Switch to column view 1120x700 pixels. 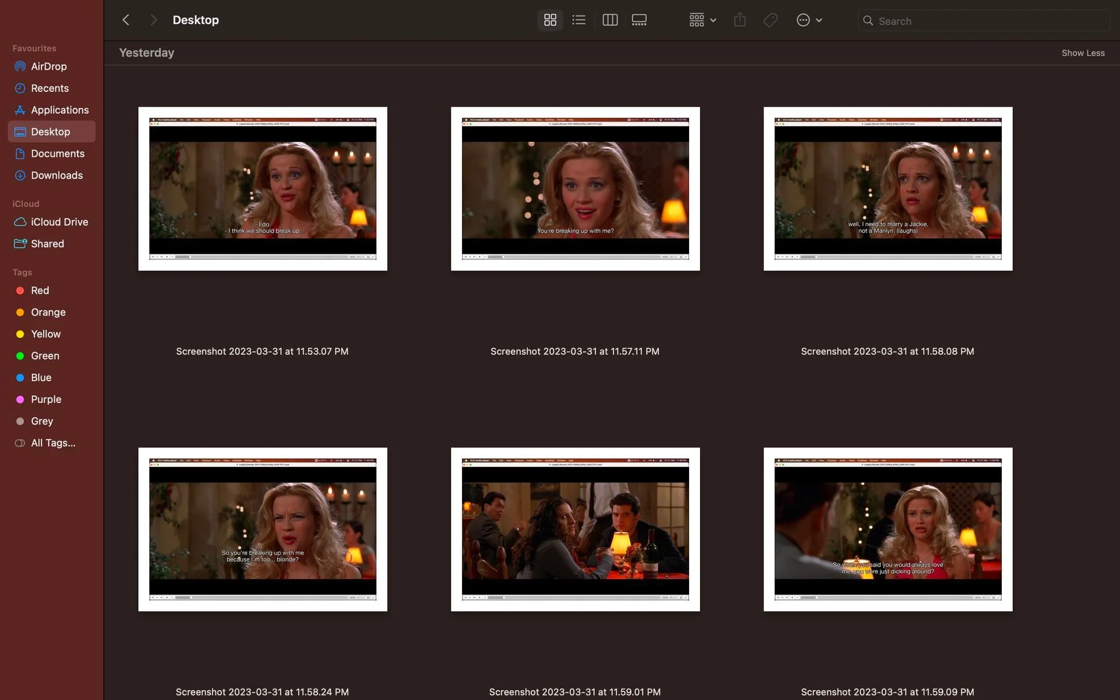coord(610,20)
